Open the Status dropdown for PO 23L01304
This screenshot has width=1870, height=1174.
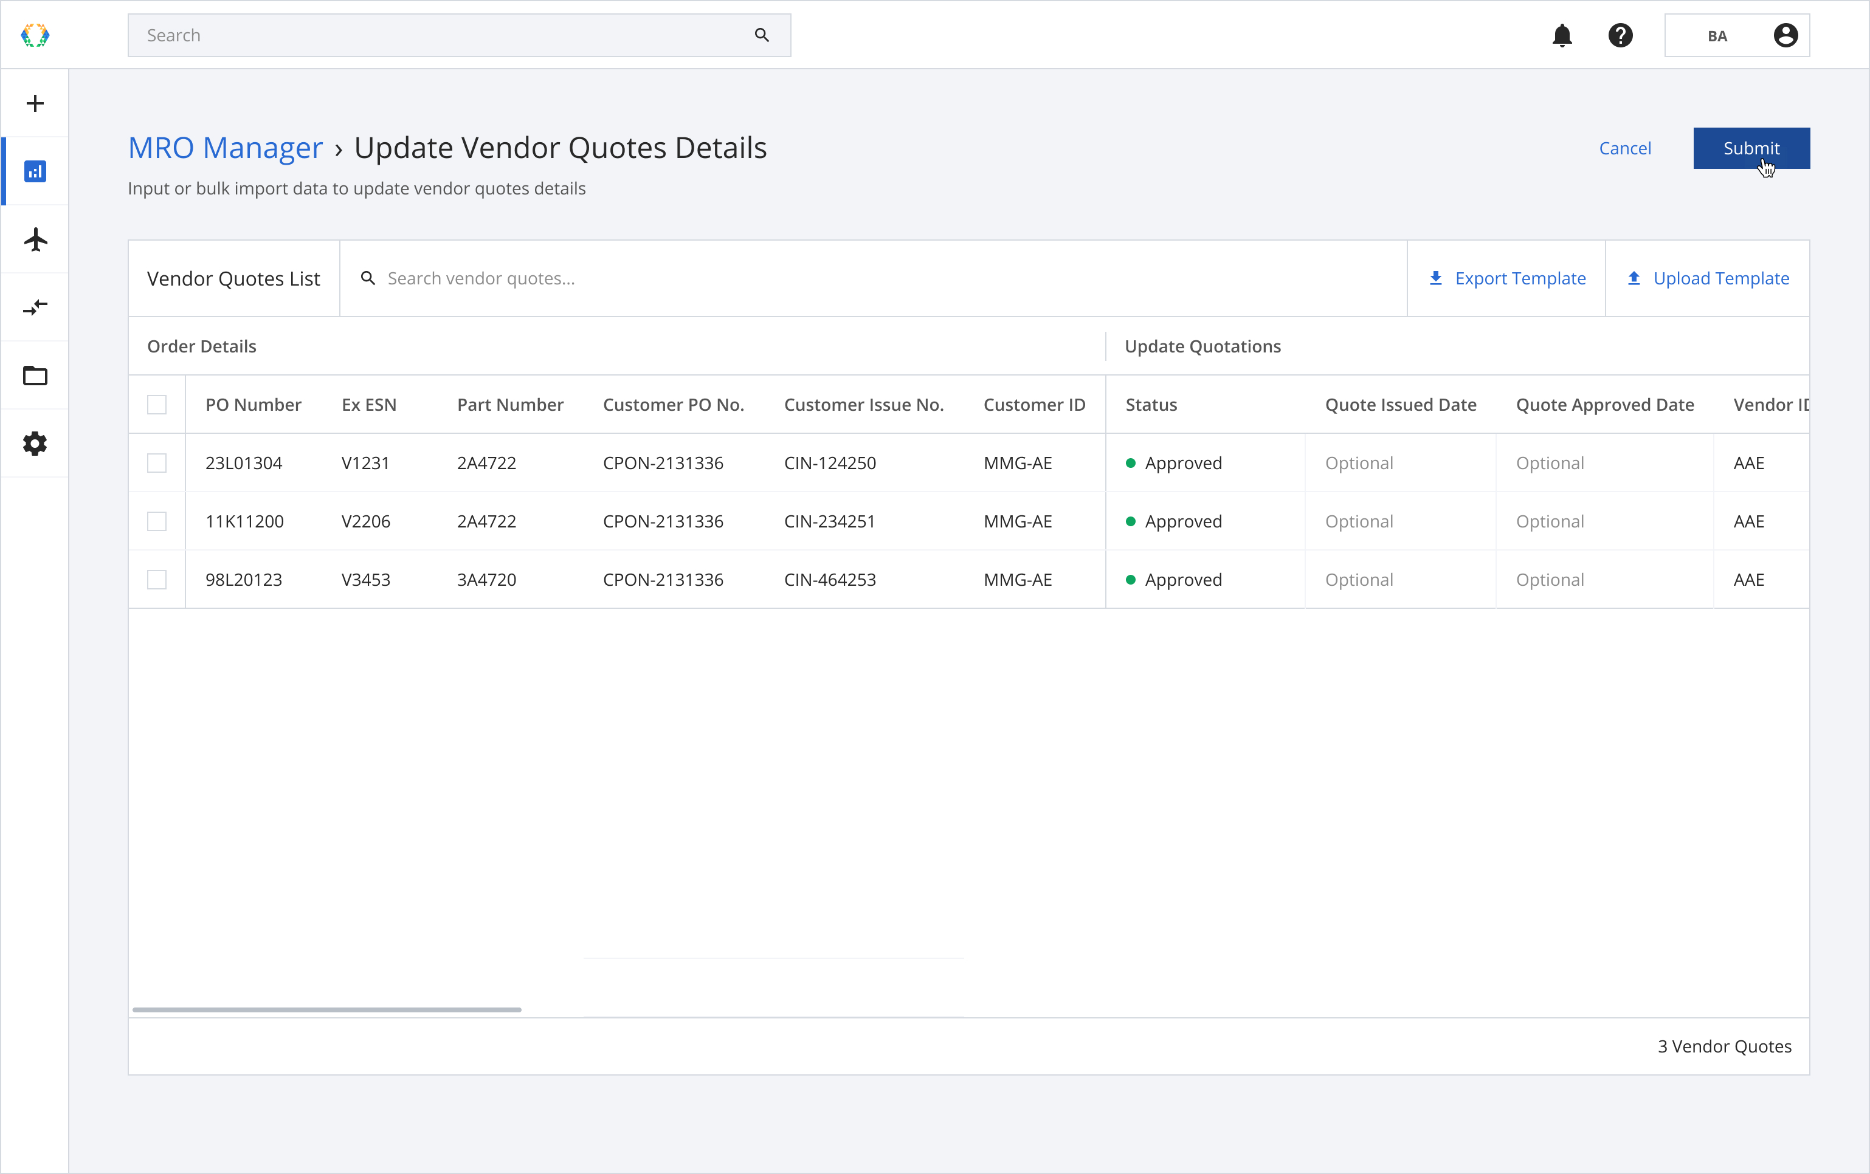(1206, 463)
